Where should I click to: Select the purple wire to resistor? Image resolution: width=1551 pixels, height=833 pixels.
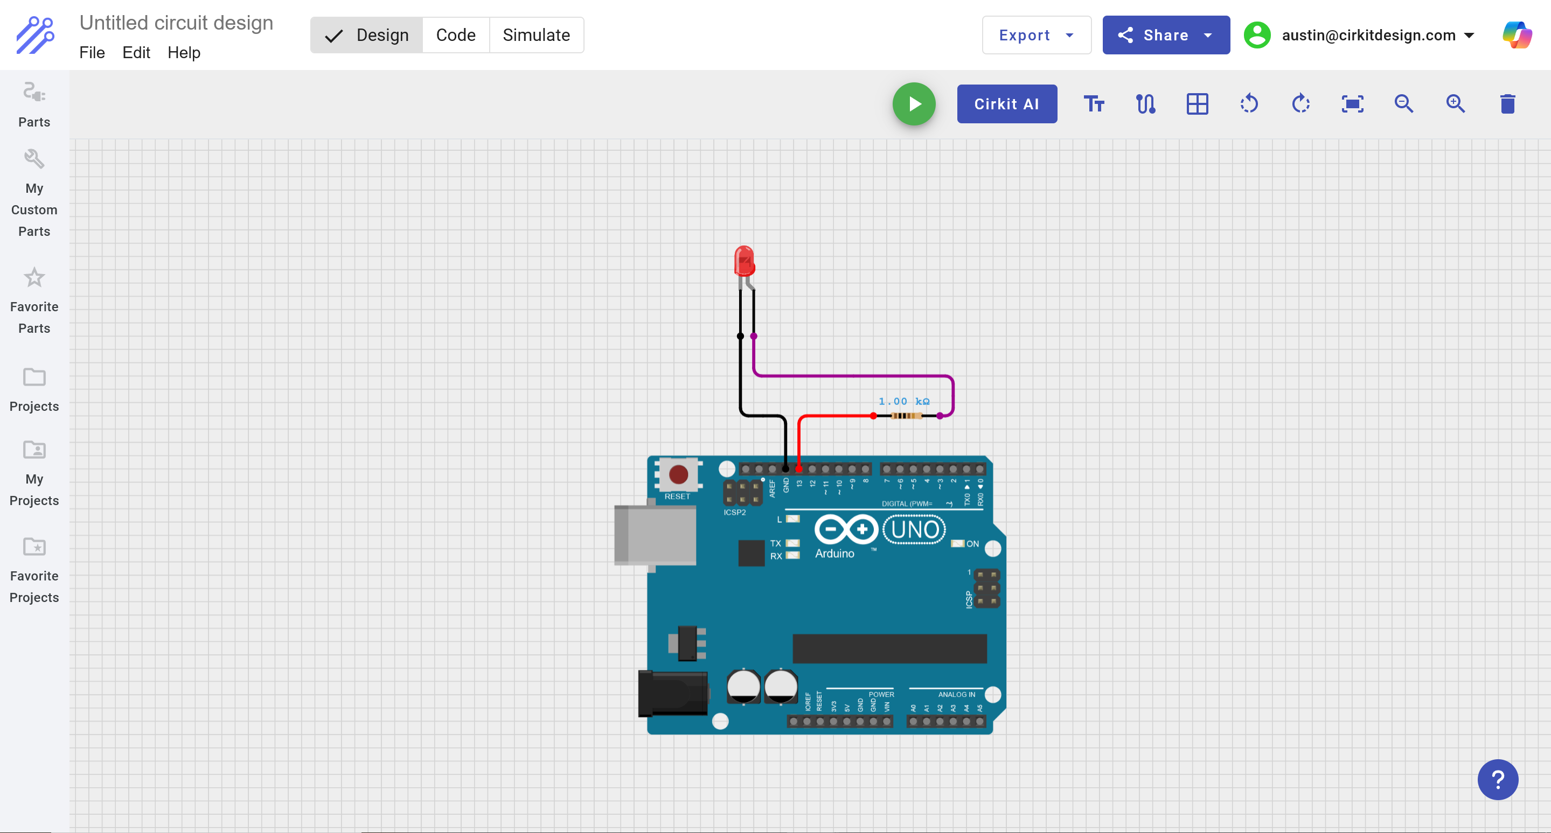tap(854, 376)
